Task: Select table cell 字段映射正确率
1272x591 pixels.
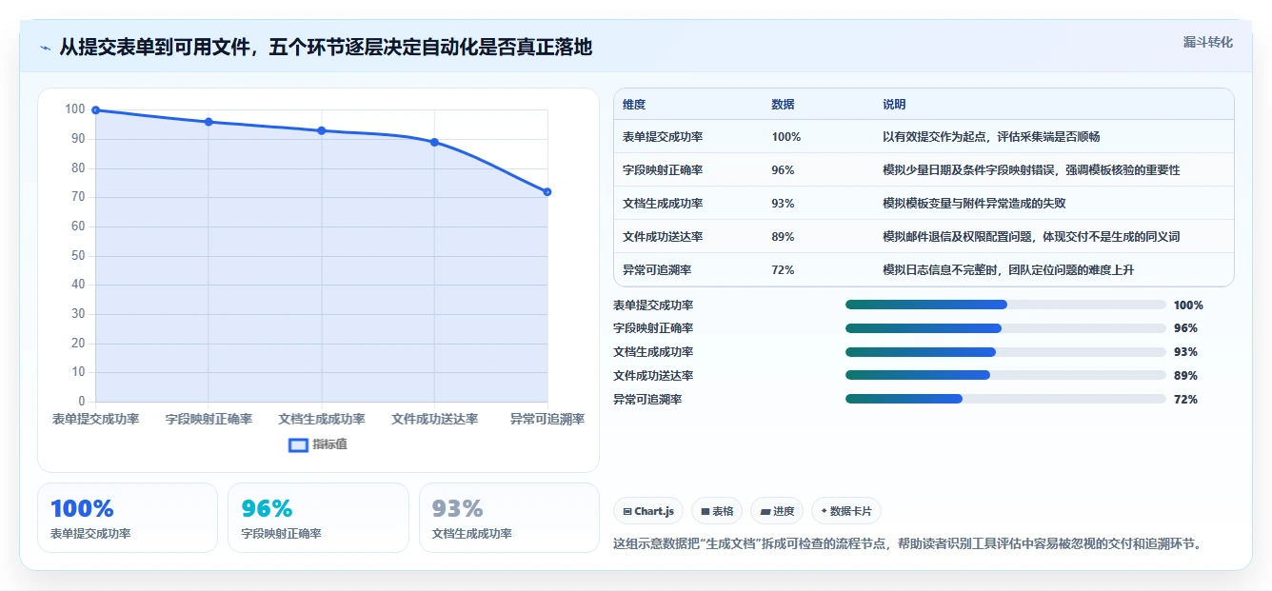Action: click(663, 170)
